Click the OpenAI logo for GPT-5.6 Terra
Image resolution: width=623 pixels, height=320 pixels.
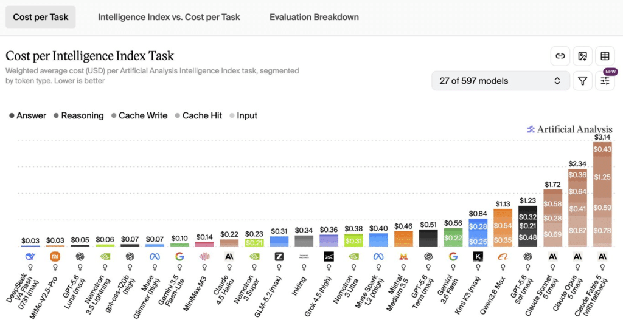point(428,257)
